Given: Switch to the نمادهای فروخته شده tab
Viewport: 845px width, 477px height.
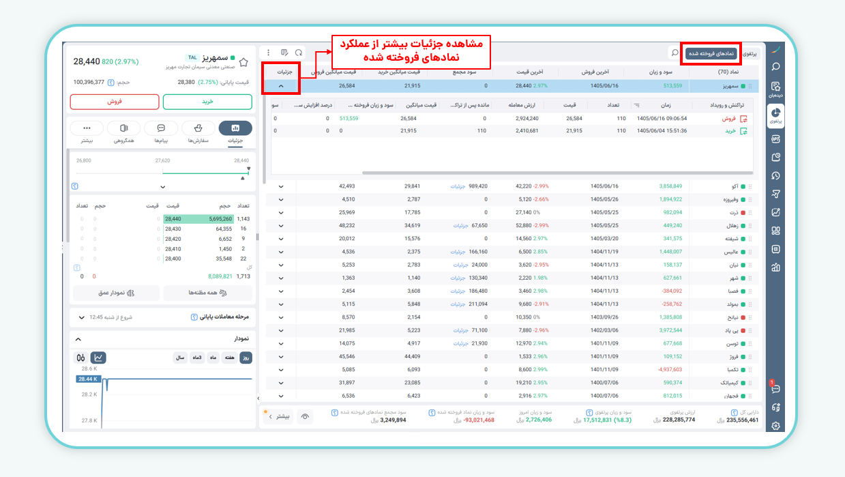Looking at the screenshot, I should coord(711,53).
